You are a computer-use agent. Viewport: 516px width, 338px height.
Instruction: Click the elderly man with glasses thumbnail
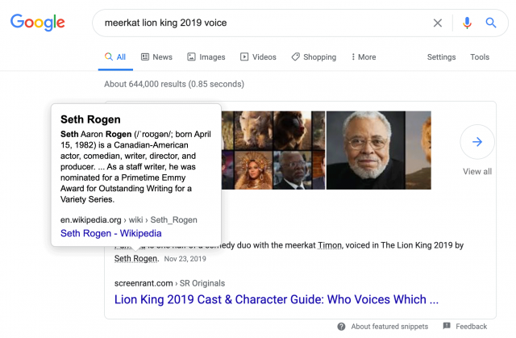coord(377,150)
